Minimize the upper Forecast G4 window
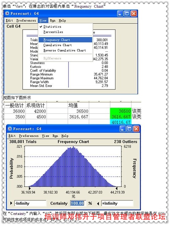Screen dimensions: 170x225 120,14
